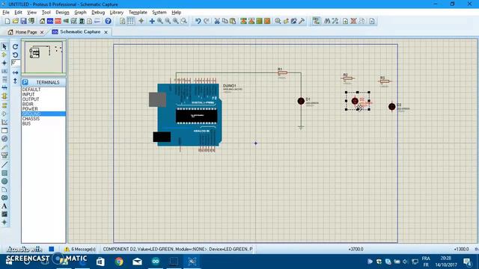Choose the Junction Dot Mode tool
This screenshot has height=269, width=479.
[4, 63]
